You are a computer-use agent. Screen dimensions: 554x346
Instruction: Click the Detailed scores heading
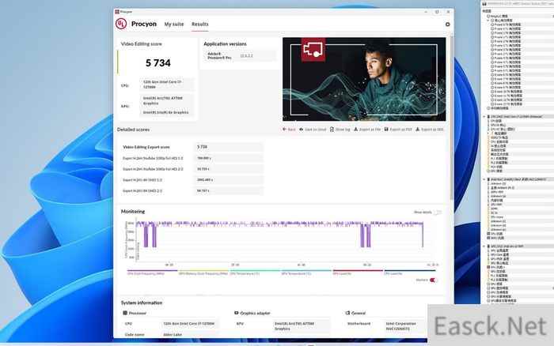tap(133, 130)
